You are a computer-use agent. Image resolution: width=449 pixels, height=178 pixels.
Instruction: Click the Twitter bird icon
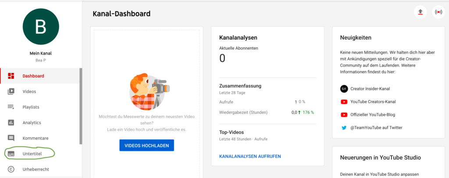[x=344, y=128]
